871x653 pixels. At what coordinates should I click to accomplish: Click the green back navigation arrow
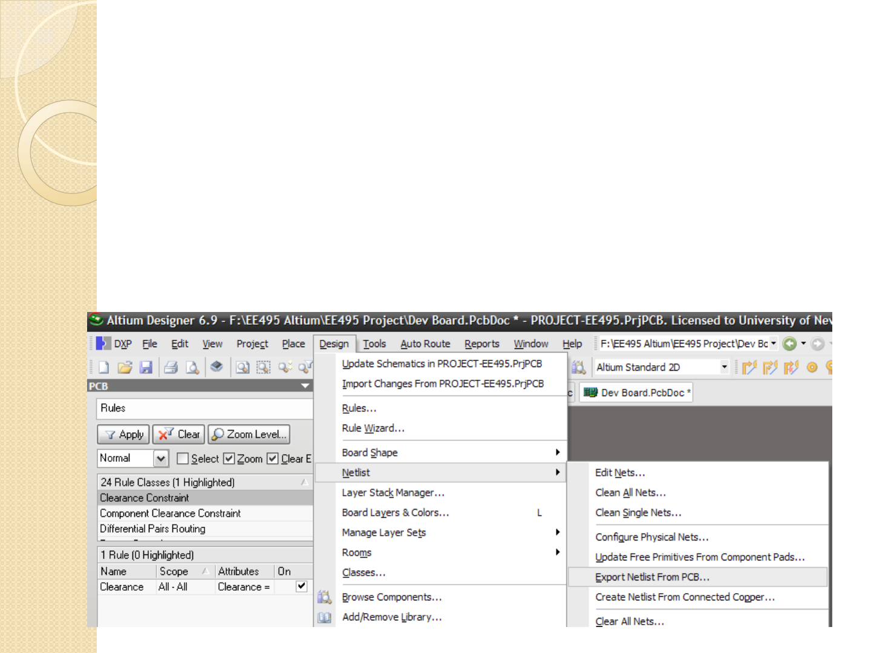[789, 343]
